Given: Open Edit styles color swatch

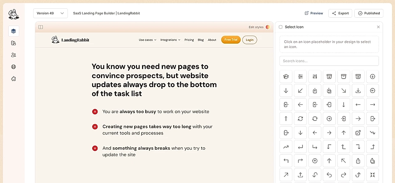Looking at the screenshot, I should [268, 27].
